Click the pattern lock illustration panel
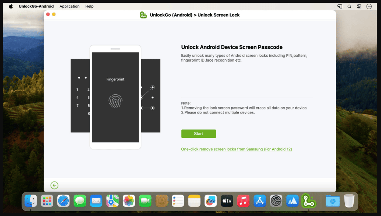381x216 pixels. [151, 95]
